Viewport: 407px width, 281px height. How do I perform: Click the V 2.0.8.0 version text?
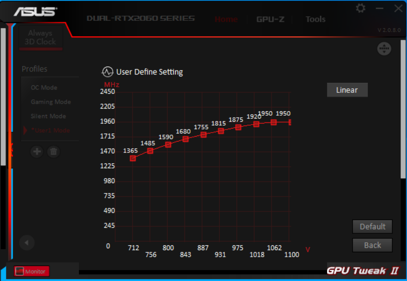[389, 30]
